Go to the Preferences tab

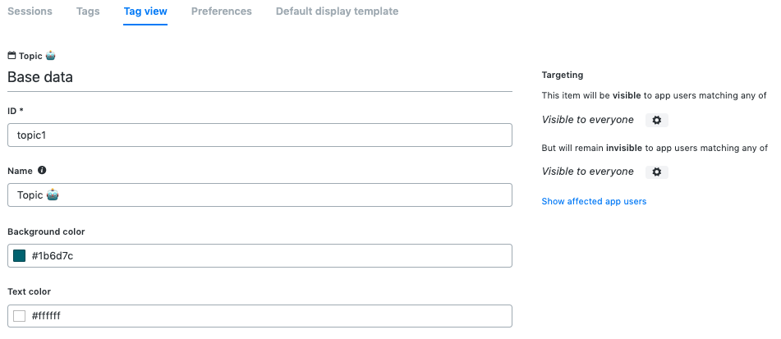click(222, 11)
